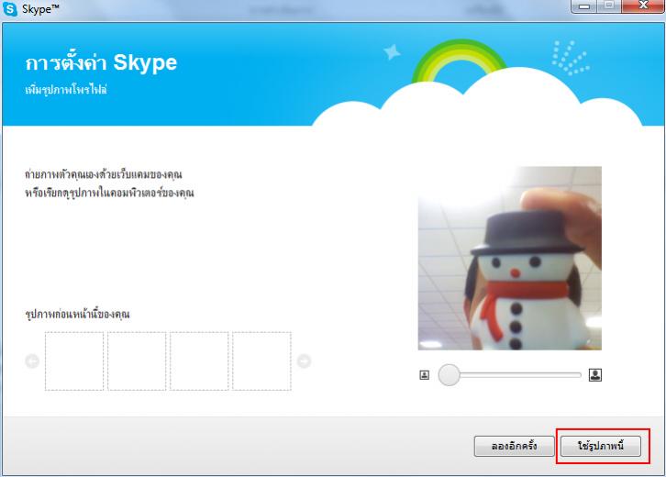Select the third empty previous-picture slot
The height and width of the screenshot is (477, 666).
point(199,361)
